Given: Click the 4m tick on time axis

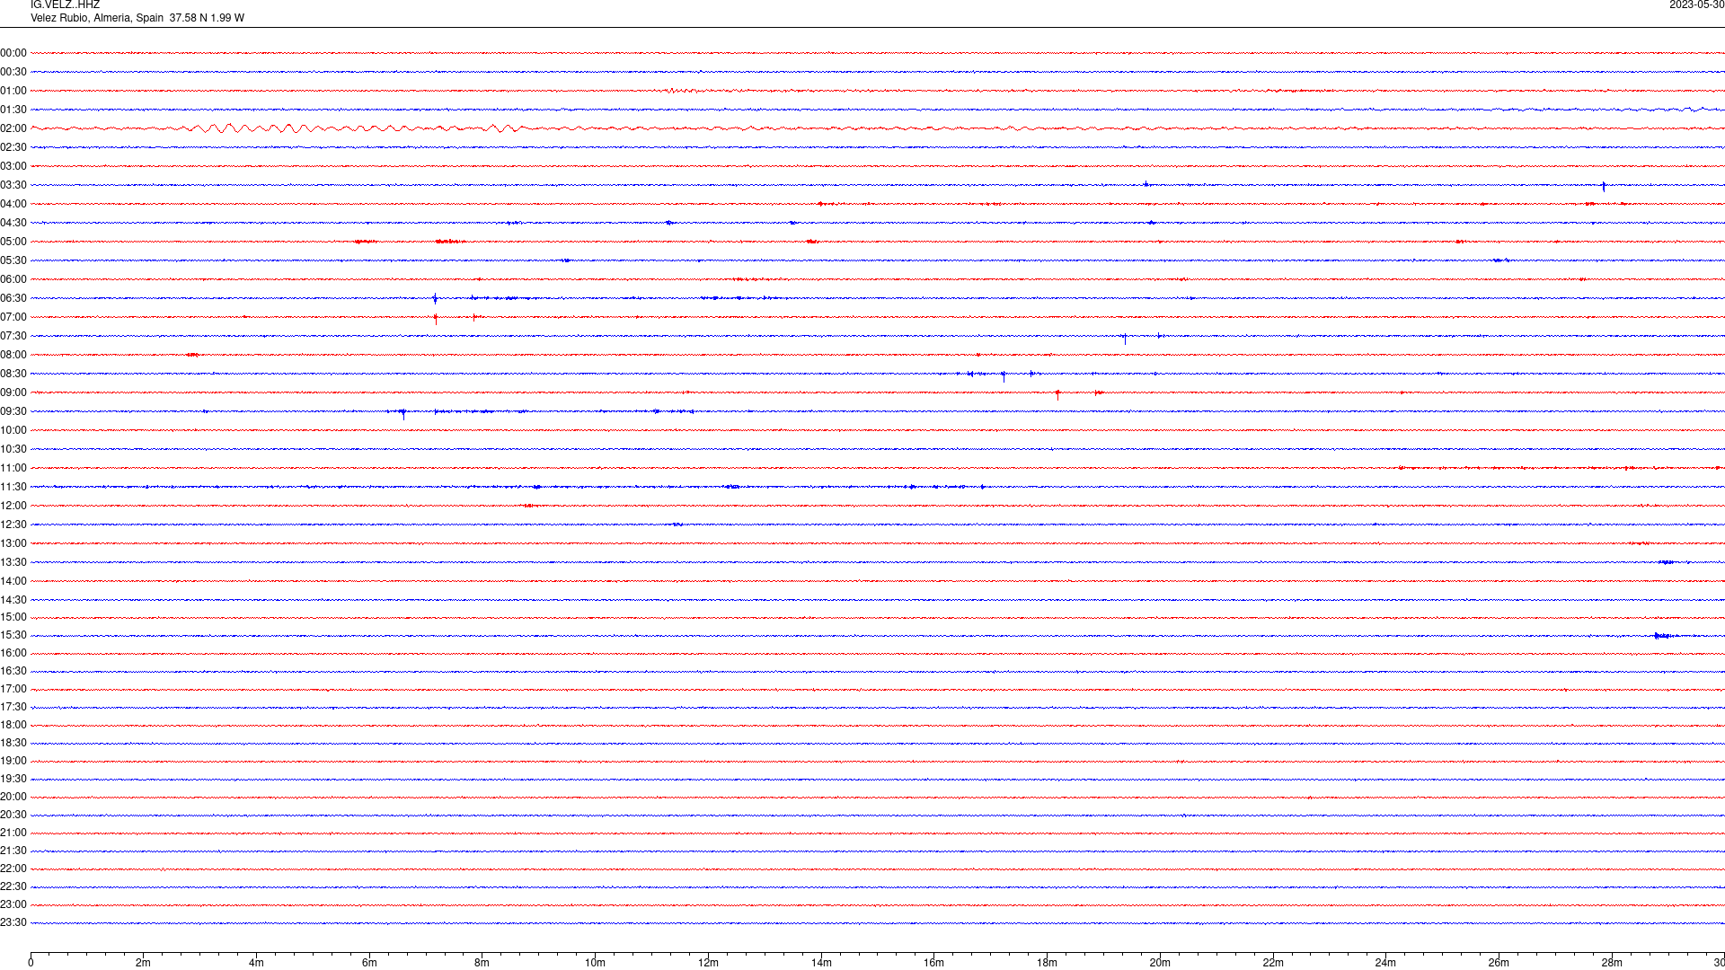Looking at the screenshot, I should click(256, 963).
